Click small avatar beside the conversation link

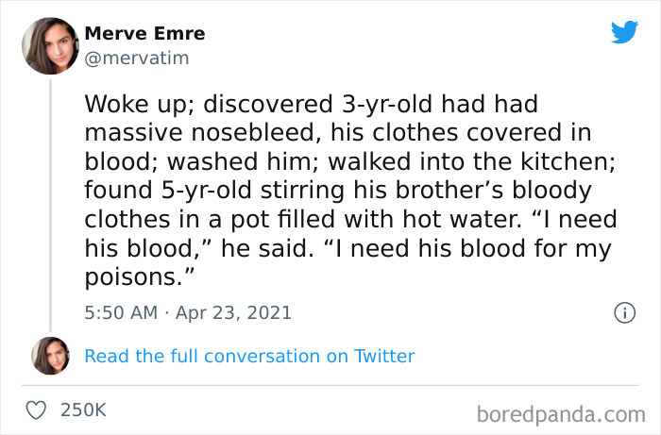click(50, 356)
